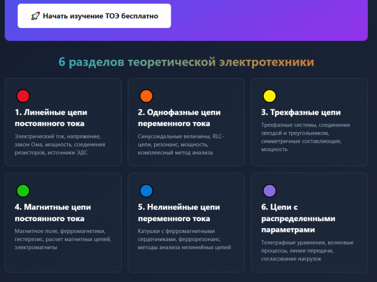377x282 pixels.
Task: Click the description mentioning гистерезис and электромагниты
Action: [60, 239]
